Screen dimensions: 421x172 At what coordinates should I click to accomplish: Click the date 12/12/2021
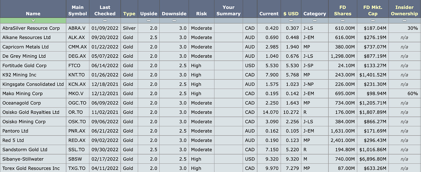(x=105, y=93)
